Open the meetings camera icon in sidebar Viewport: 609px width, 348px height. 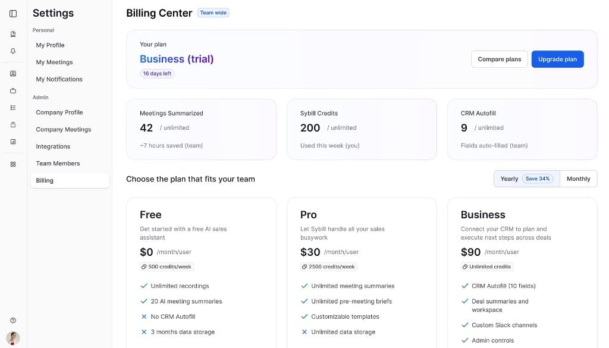[13, 34]
